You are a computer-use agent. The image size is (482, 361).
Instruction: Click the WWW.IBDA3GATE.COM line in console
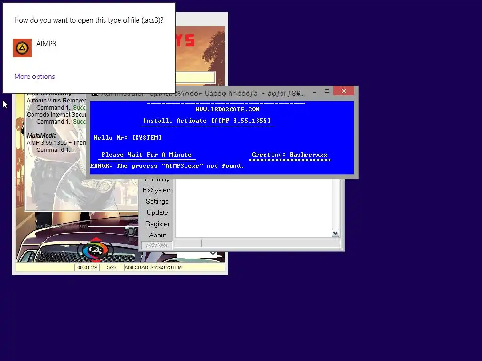pos(227,109)
